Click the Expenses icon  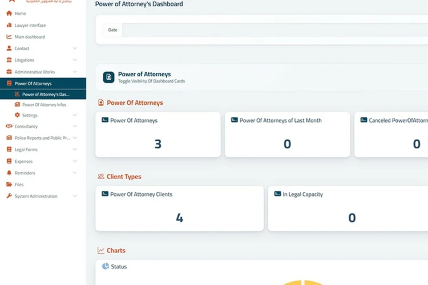(x=9, y=161)
